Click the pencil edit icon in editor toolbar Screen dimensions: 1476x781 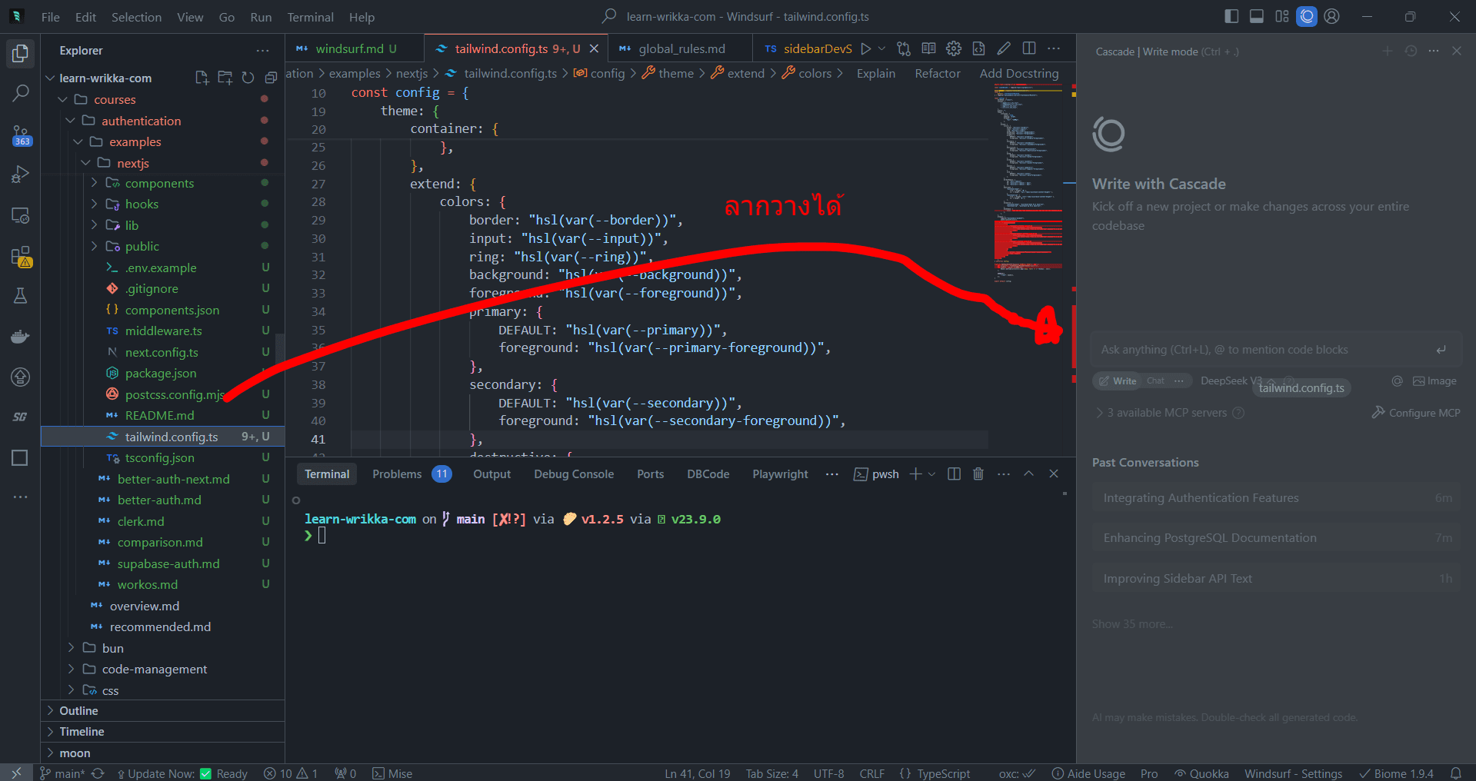point(1004,48)
